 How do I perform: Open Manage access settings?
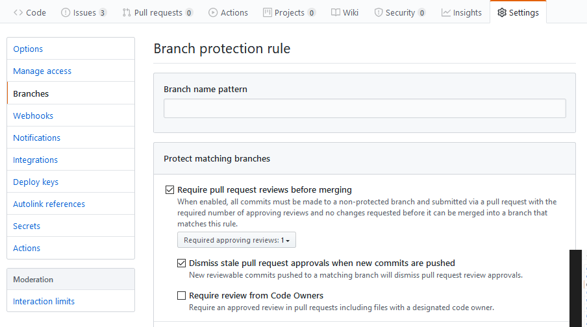pyautogui.click(x=71, y=71)
